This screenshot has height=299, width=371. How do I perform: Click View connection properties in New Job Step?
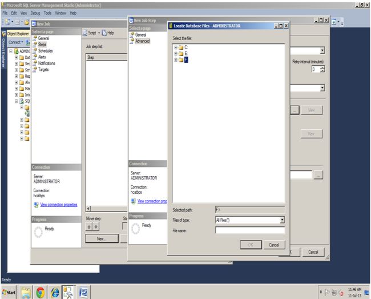tap(152, 201)
